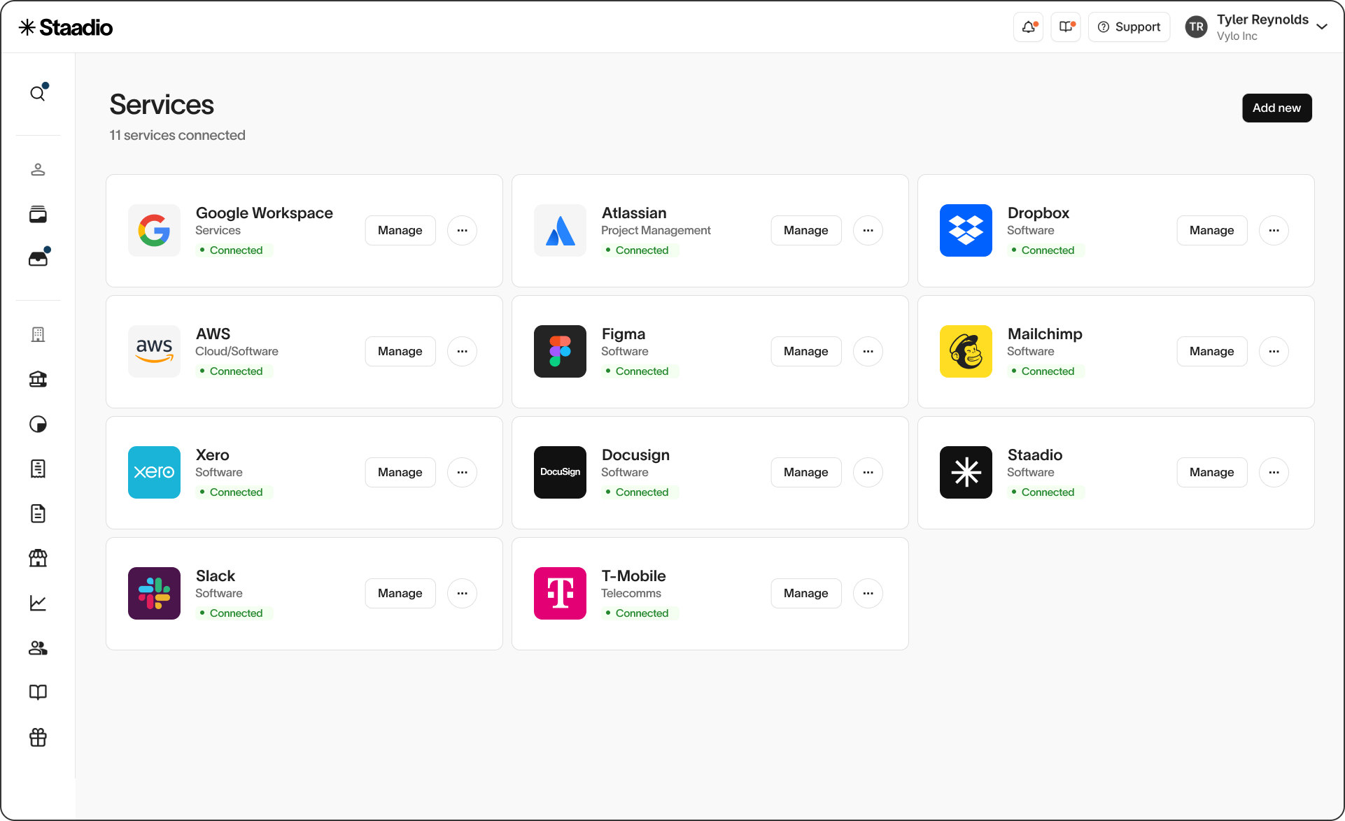The image size is (1345, 821).
Task: Open the open-book icon in sidebar
Action: pos(38,692)
